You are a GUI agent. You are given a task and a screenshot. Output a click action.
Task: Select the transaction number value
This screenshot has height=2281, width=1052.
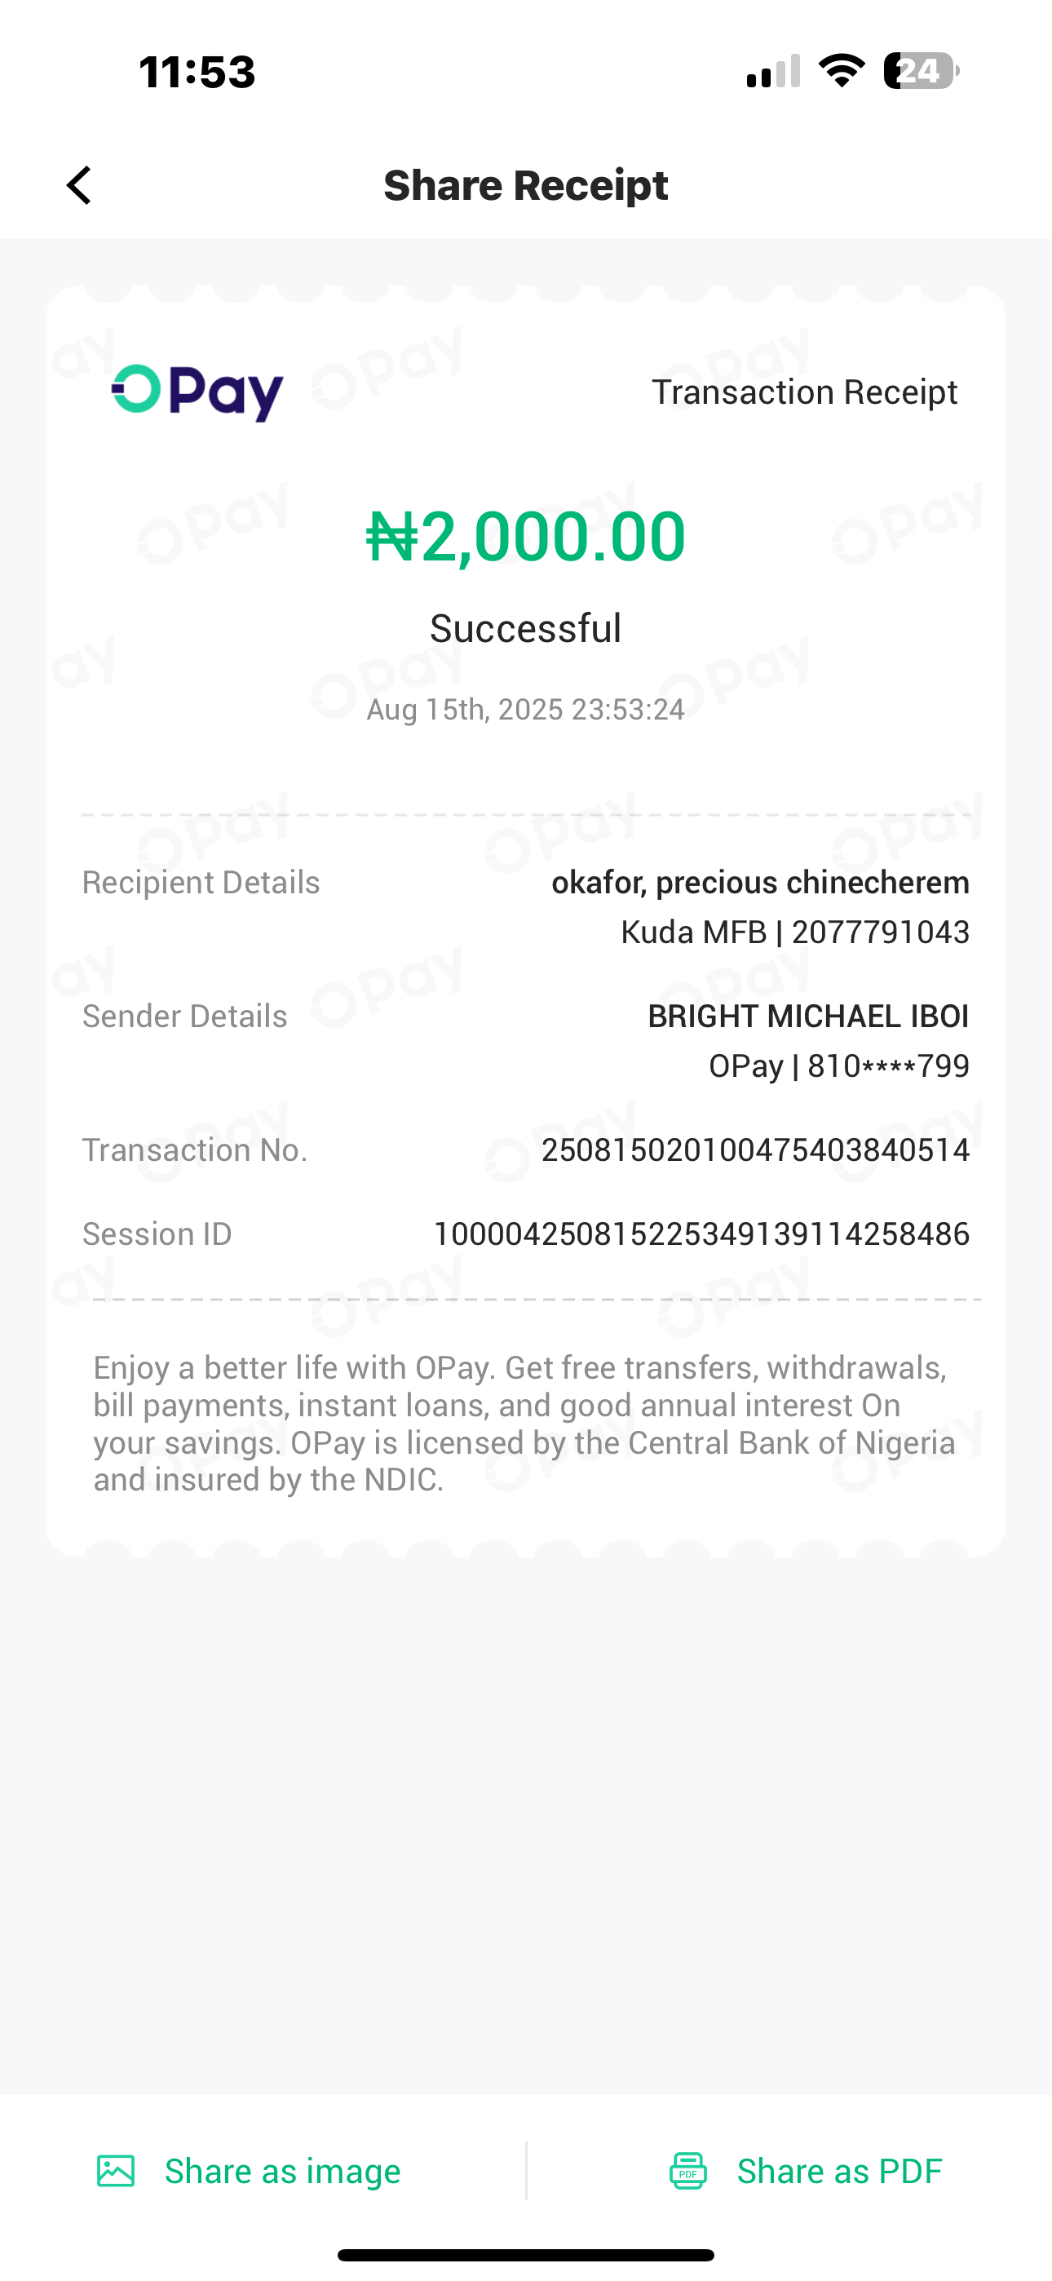tap(755, 1150)
